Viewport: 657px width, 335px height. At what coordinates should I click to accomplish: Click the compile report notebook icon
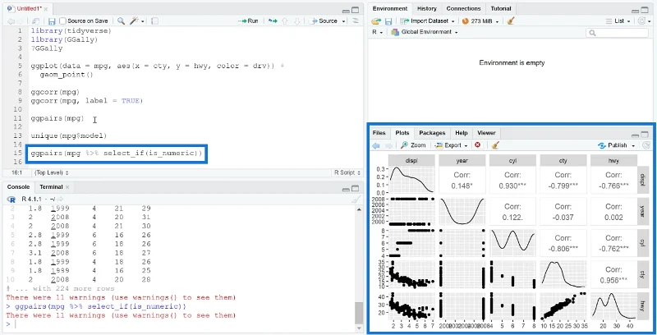154,21
